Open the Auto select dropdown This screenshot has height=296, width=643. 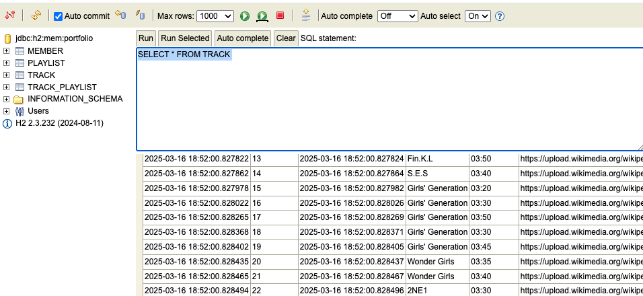pyautogui.click(x=478, y=16)
